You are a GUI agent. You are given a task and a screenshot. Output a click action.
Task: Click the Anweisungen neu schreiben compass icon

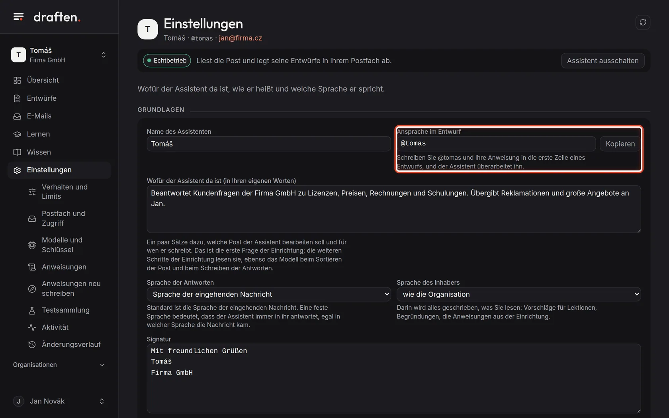click(32, 289)
